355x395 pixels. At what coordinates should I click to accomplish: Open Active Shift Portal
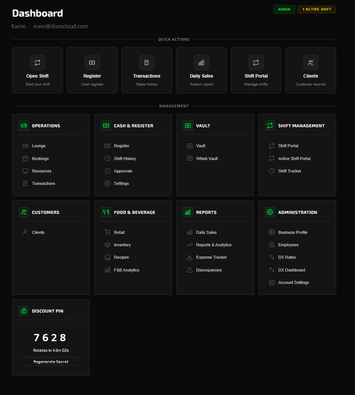[294, 159]
